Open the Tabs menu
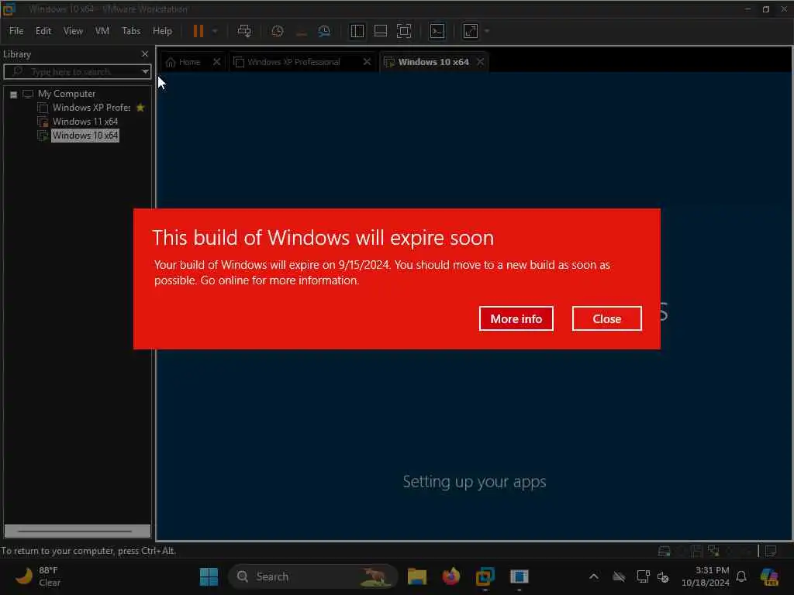Screen dimensions: 794x595 (131, 31)
